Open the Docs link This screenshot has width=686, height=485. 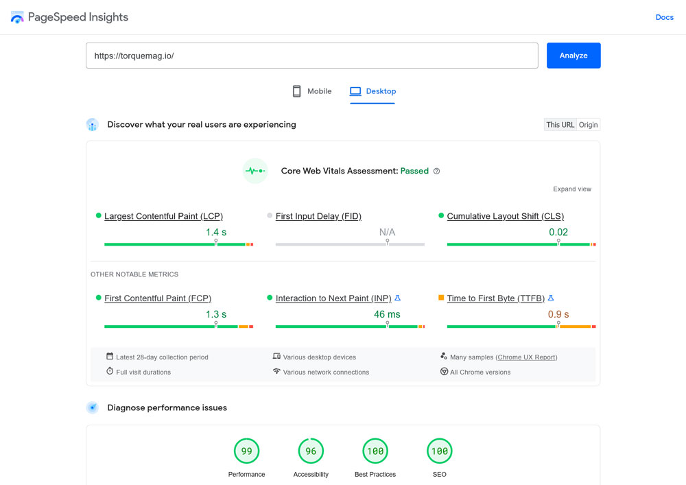[664, 17]
